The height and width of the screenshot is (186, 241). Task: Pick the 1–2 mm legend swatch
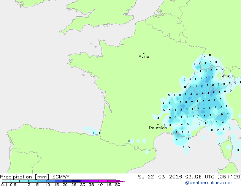24,181
